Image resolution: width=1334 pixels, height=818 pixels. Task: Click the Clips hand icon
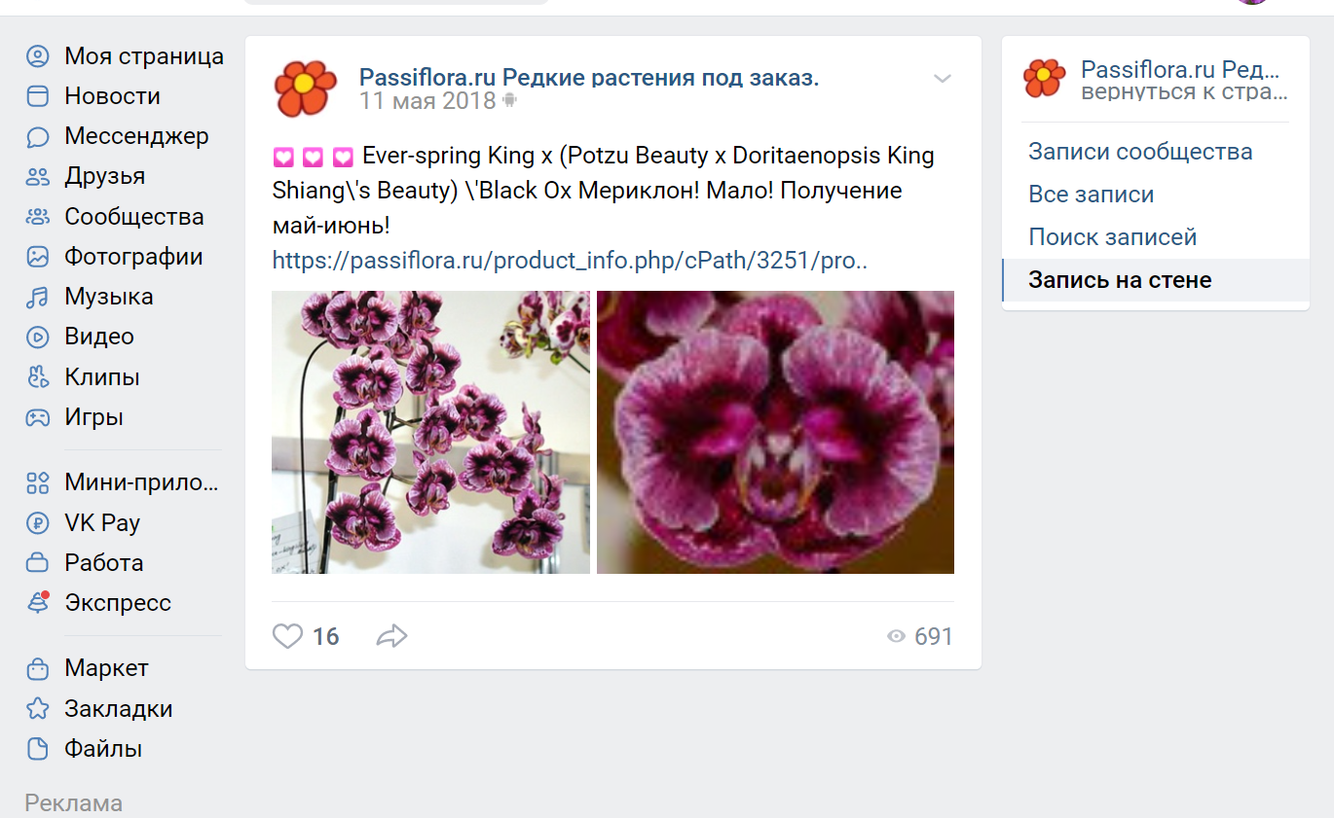[x=37, y=376]
